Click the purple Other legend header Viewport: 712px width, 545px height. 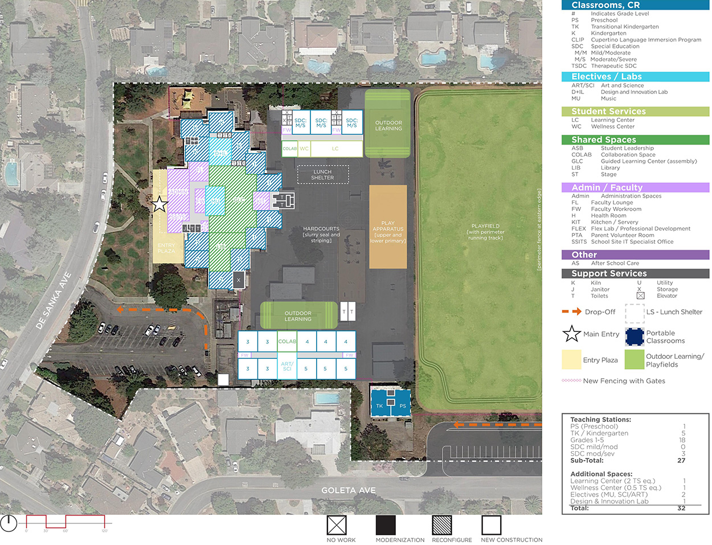[x=636, y=255]
